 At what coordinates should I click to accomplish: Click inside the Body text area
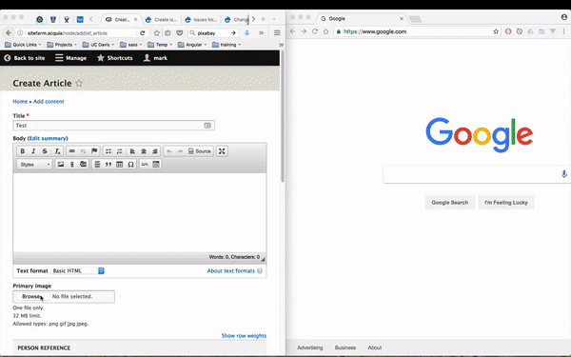click(140, 212)
